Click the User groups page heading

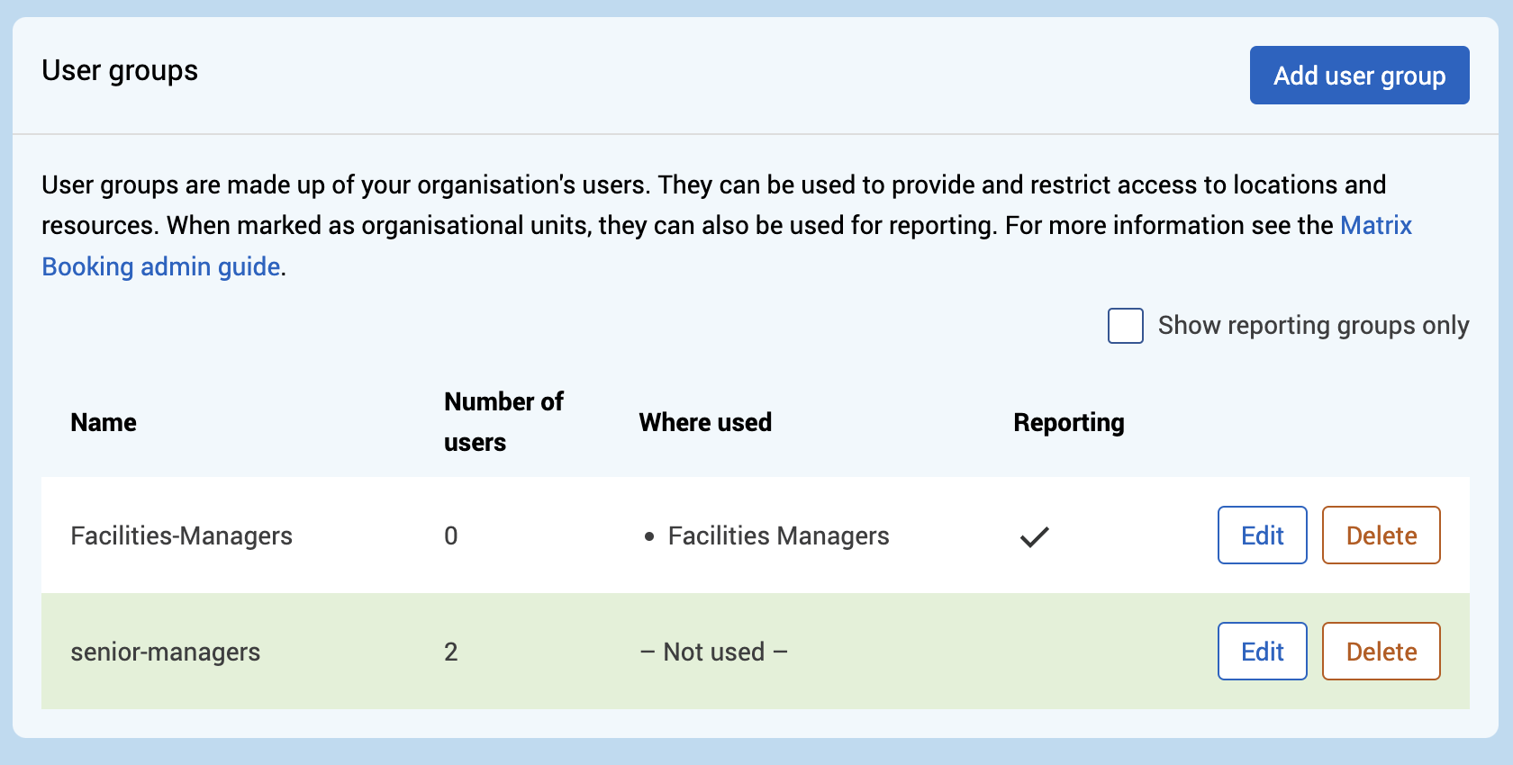(x=120, y=71)
